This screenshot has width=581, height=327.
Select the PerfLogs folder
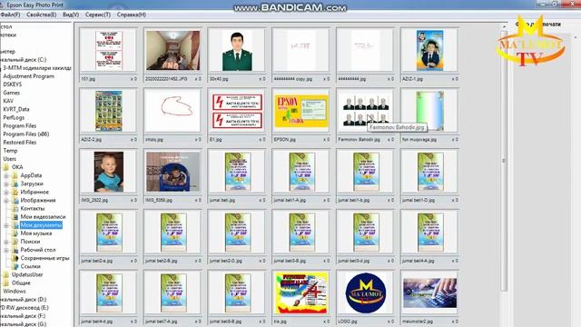coord(14,117)
